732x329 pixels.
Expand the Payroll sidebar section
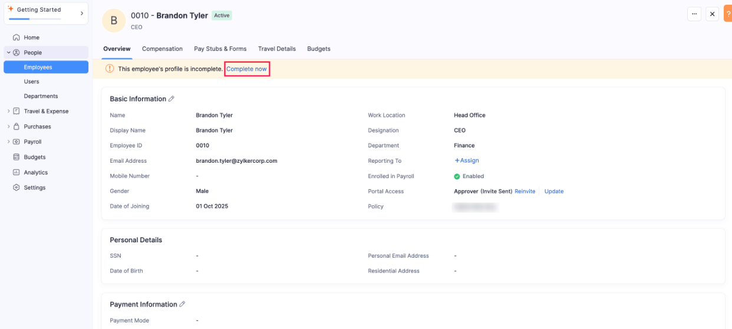[x=8, y=142]
